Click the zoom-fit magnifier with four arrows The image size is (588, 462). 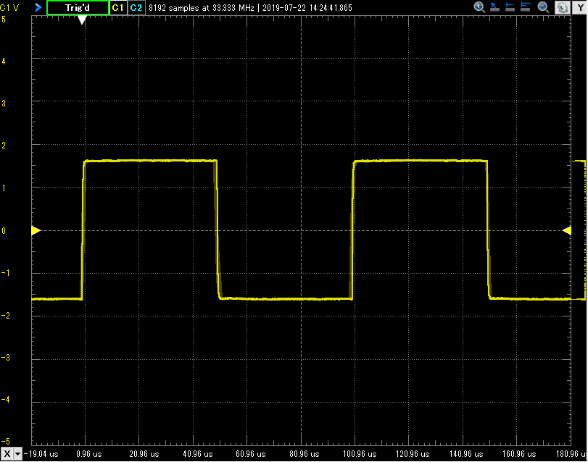(x=543, y=7)
